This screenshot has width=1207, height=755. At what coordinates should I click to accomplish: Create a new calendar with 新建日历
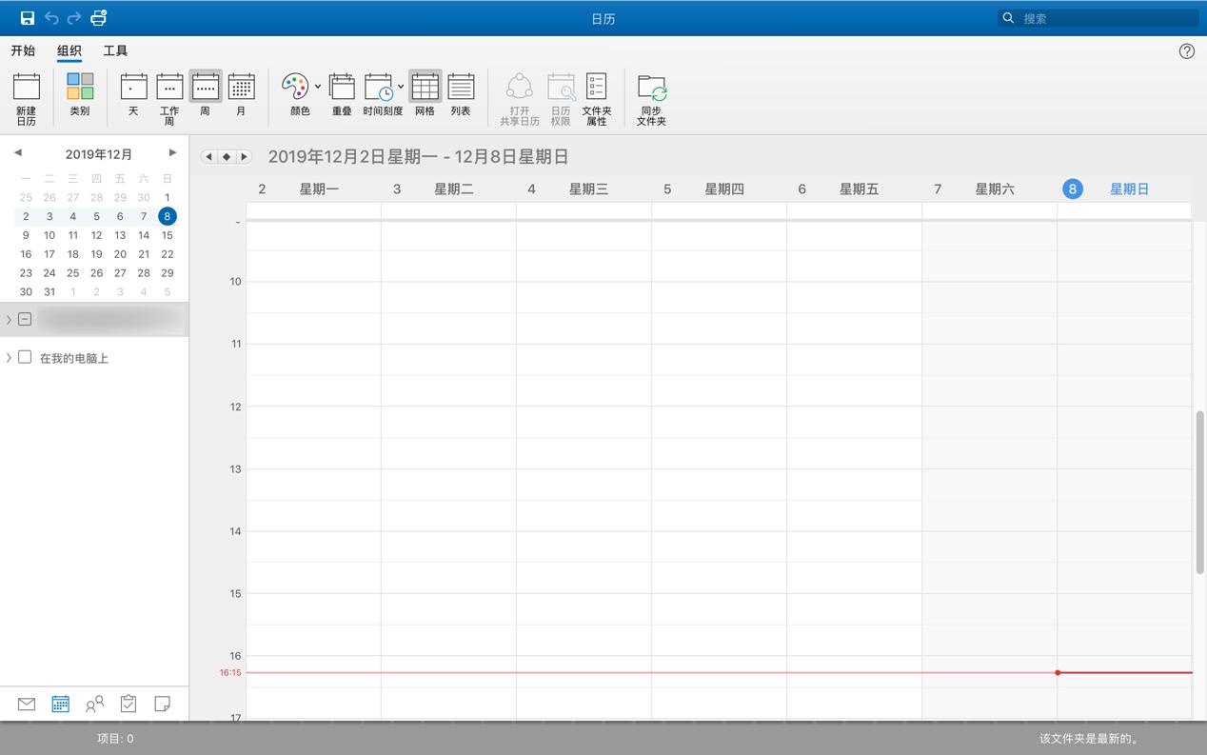[26, 95]
